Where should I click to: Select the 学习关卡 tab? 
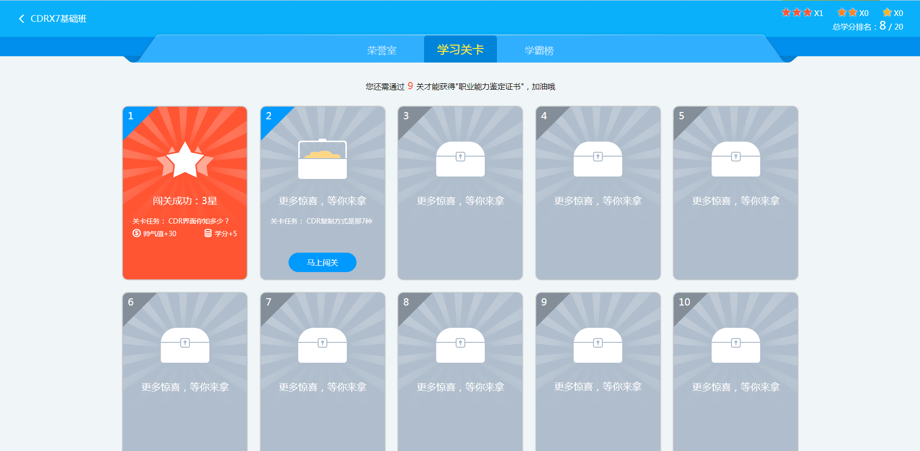pos(460,48)
